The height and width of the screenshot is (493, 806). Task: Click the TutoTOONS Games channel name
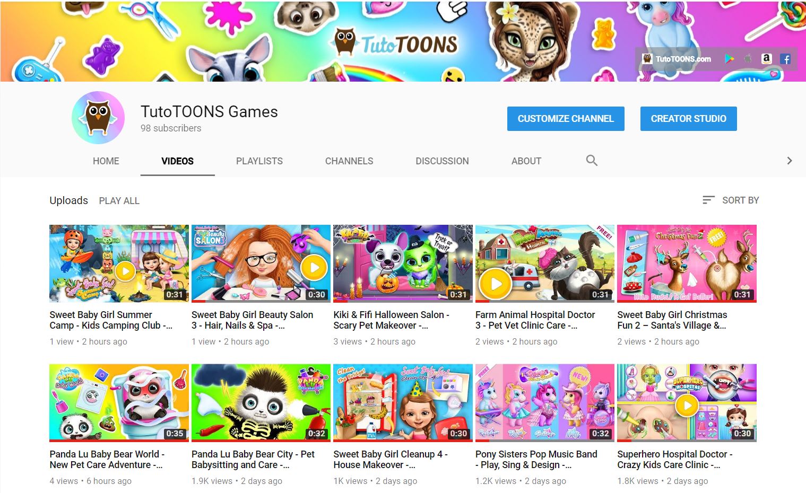coord(209,112)
